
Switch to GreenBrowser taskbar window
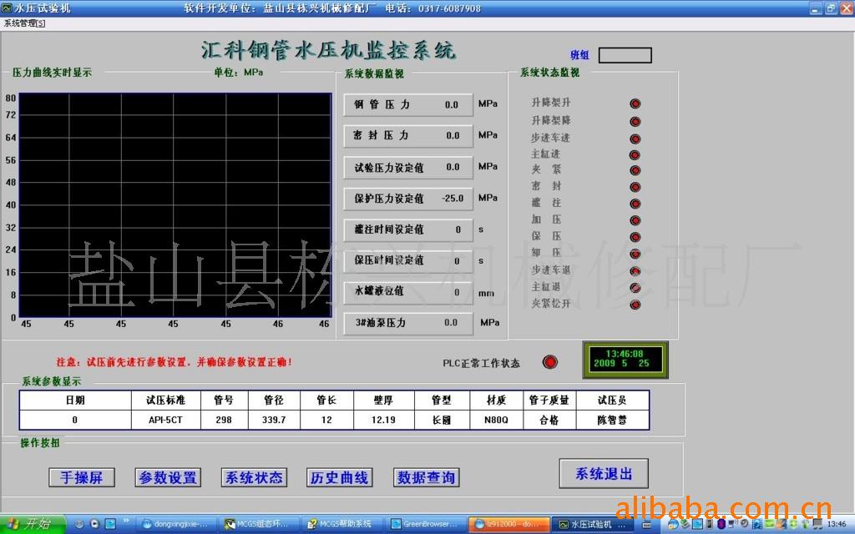coord(427,524)
